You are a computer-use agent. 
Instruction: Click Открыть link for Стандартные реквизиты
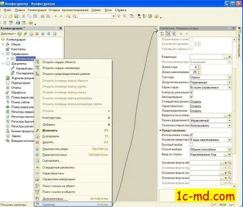click(195, 102)
